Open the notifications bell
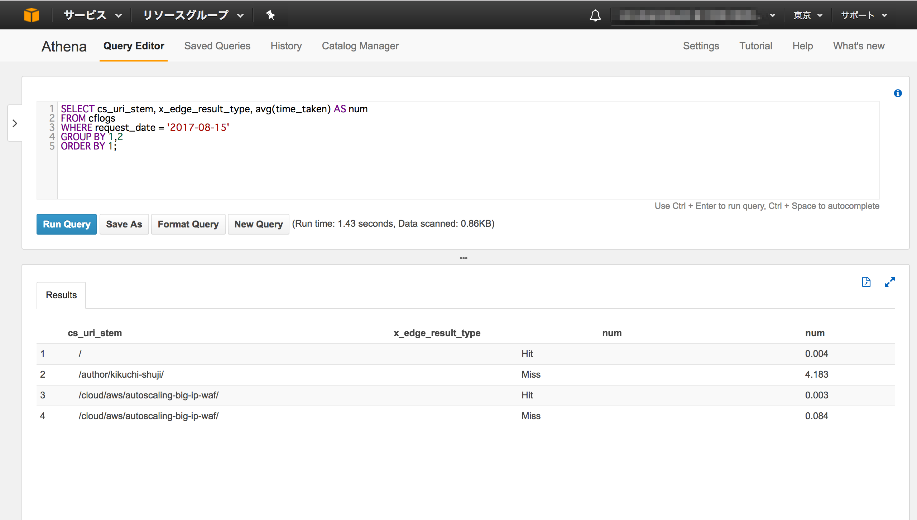This screenshot has height=520, width=917. (x=595, y=15)
